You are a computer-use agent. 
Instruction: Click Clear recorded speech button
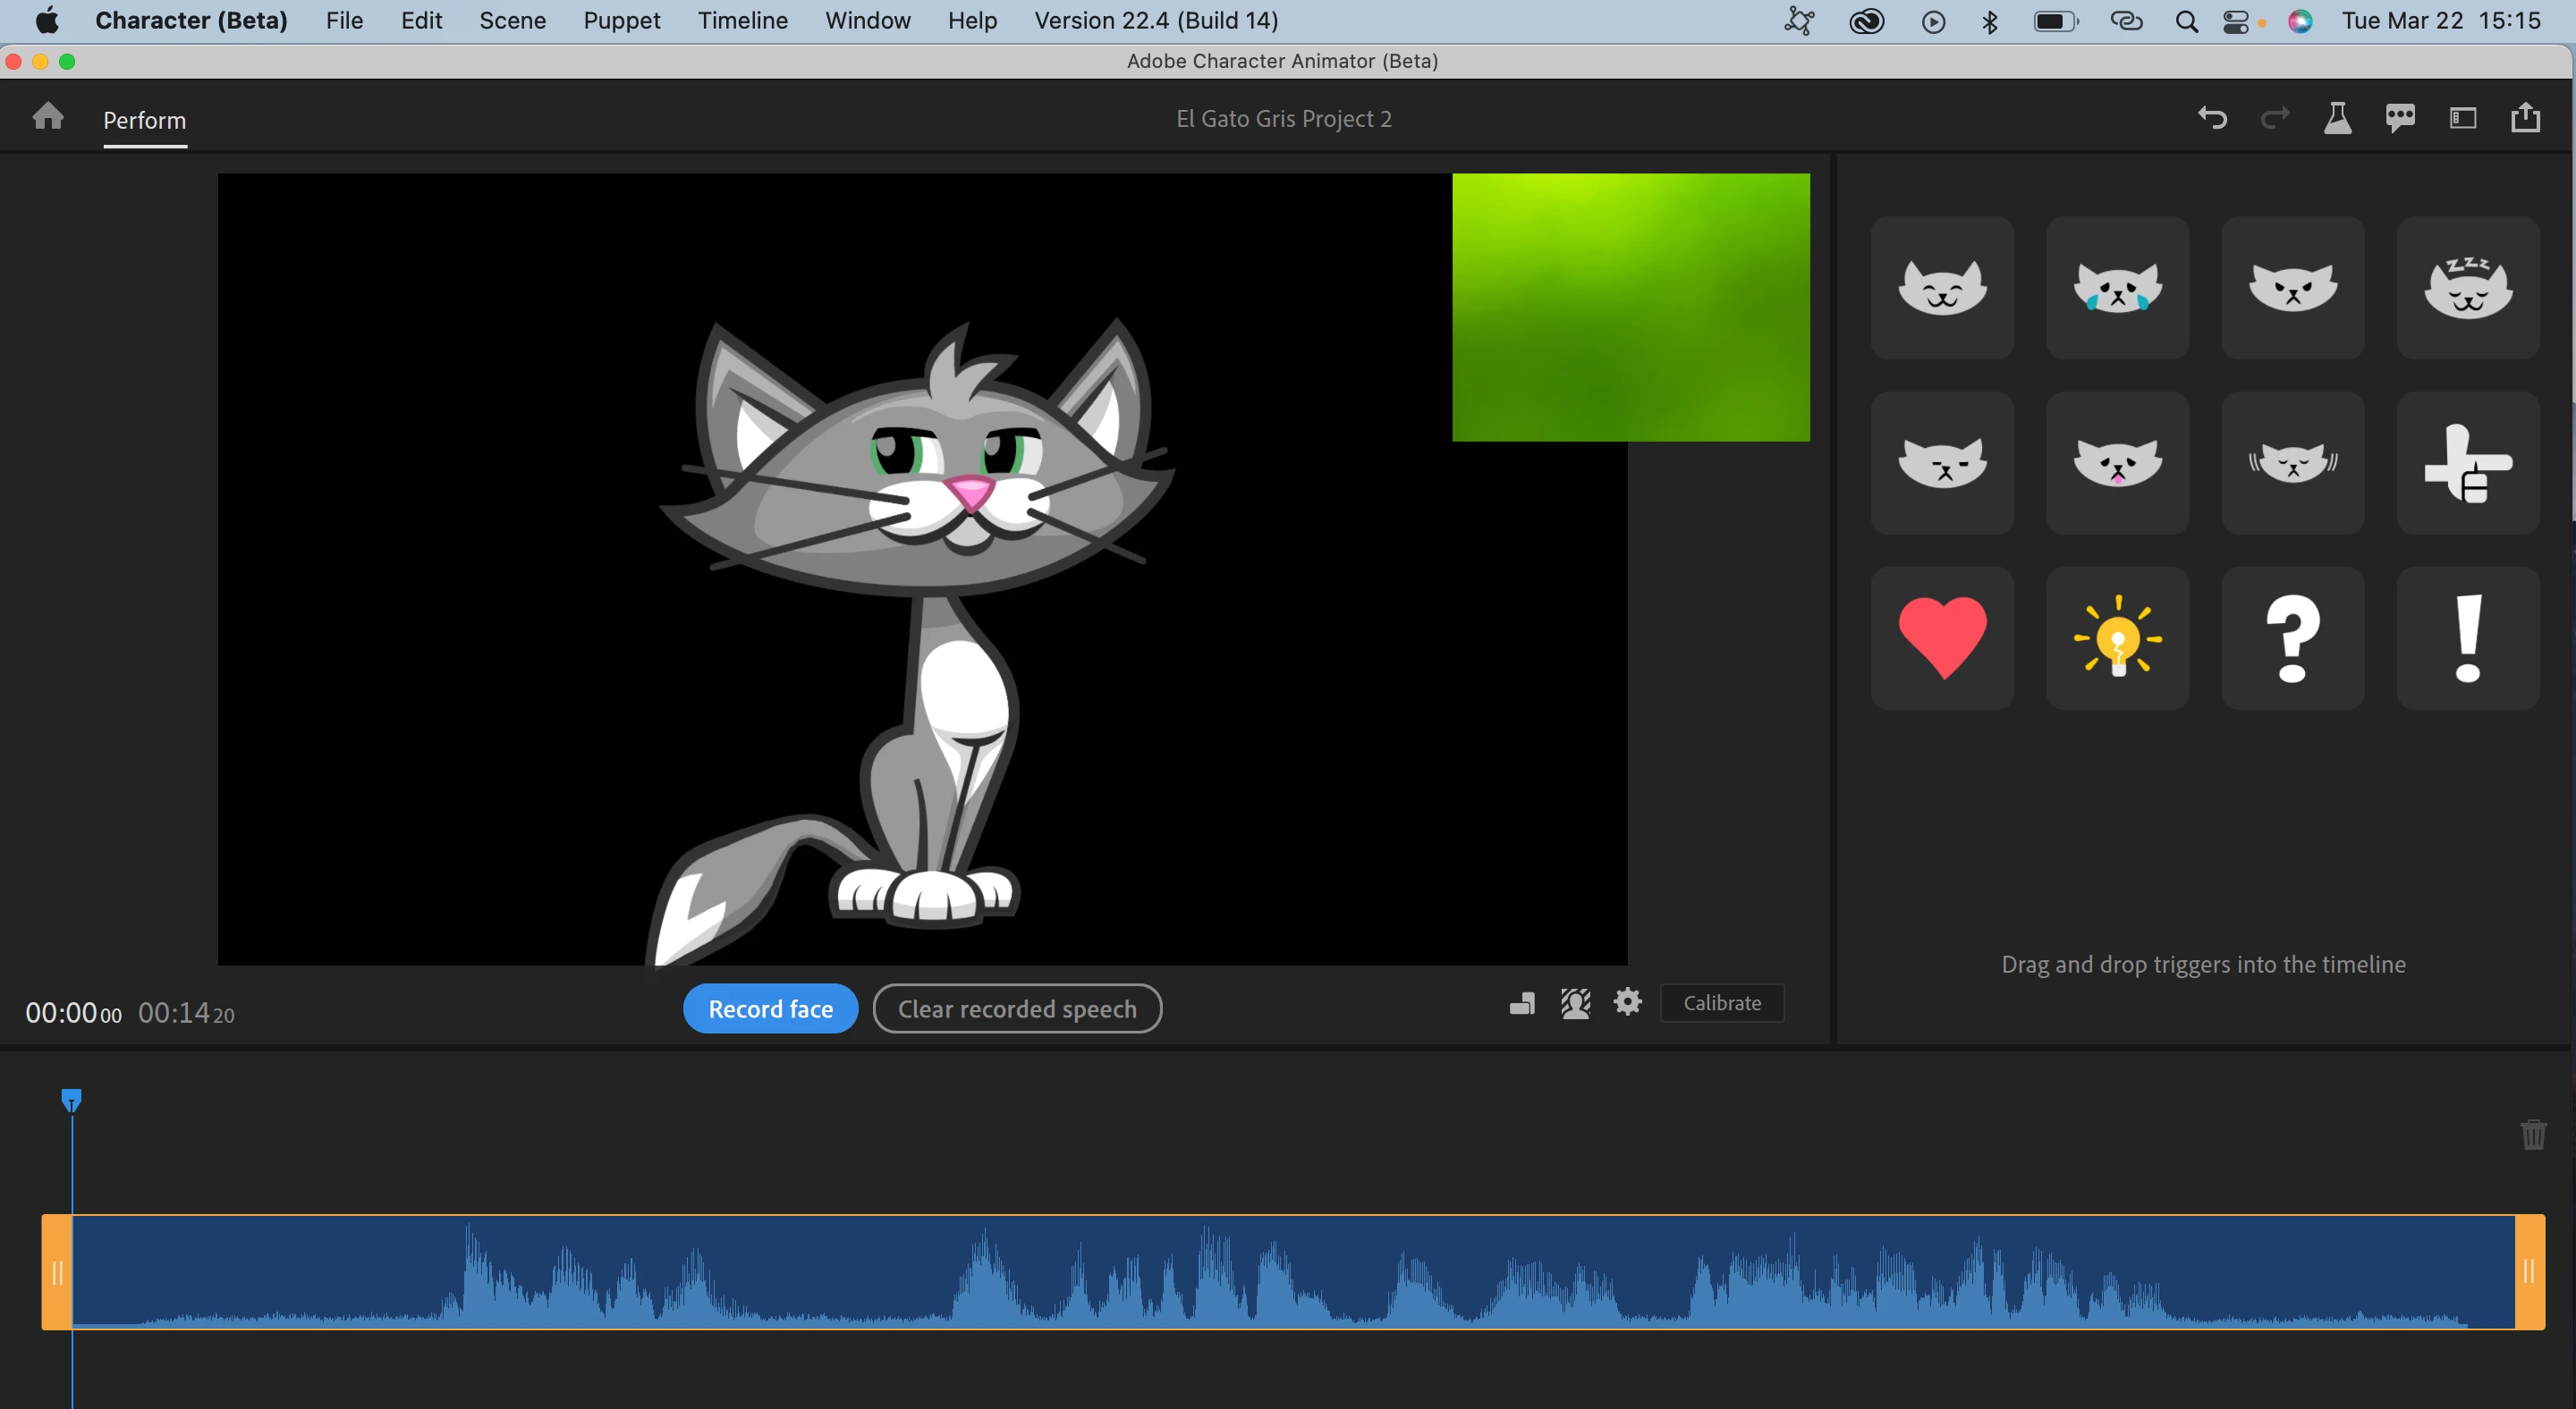1016,1008
